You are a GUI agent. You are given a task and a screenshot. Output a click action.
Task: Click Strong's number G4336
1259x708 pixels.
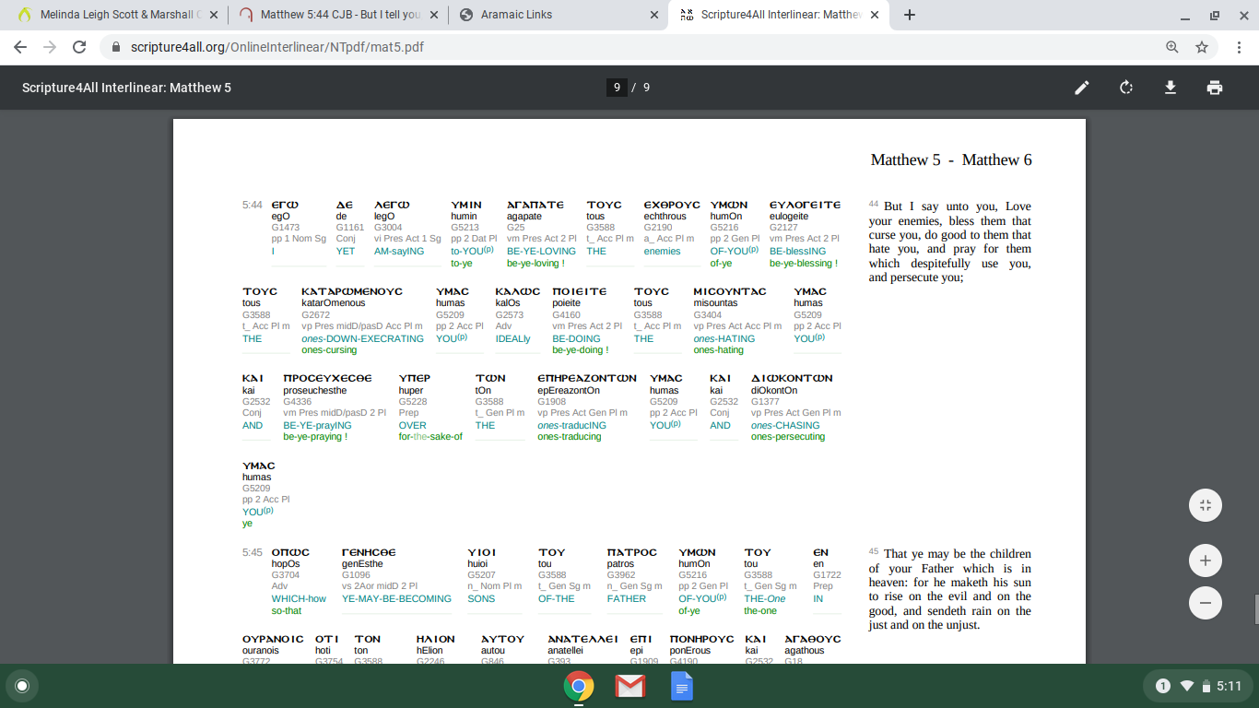[298, 401]
